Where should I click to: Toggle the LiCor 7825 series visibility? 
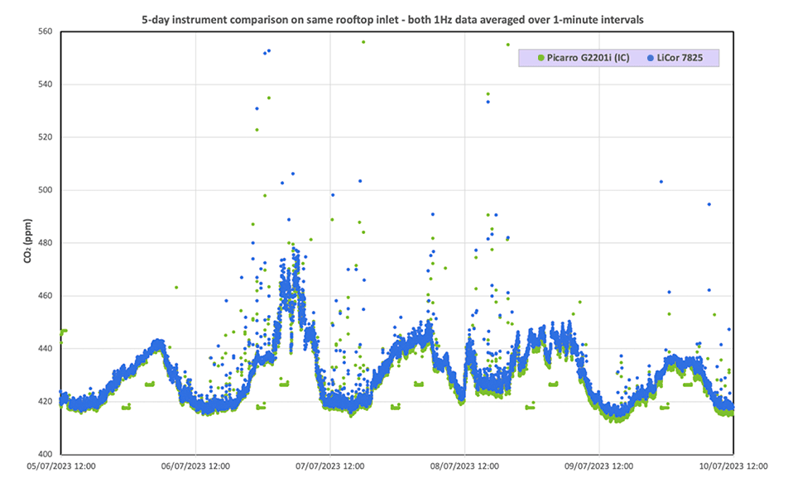pyautogui.click(x=679, y=58)
